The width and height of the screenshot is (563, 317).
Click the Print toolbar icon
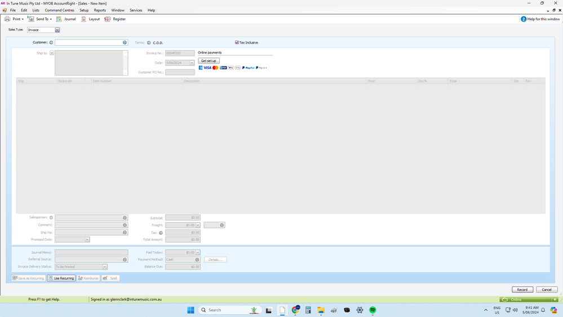[7, 19]
